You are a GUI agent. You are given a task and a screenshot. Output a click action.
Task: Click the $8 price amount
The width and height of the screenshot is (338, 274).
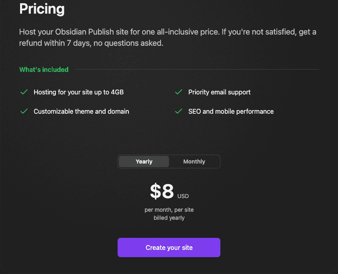pyautogui.click(x=162, y=192)
